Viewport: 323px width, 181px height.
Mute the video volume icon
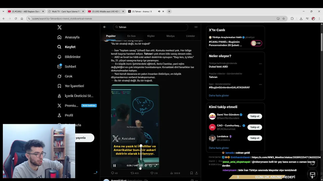(141, 165)
